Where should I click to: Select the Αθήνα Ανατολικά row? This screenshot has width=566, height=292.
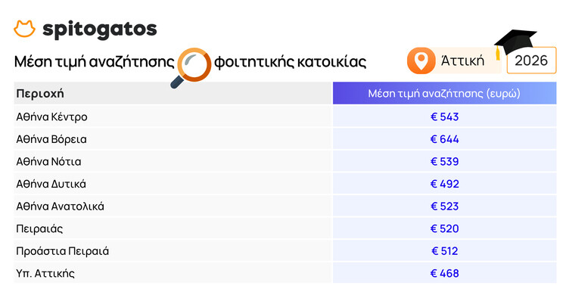pos(285,206)
